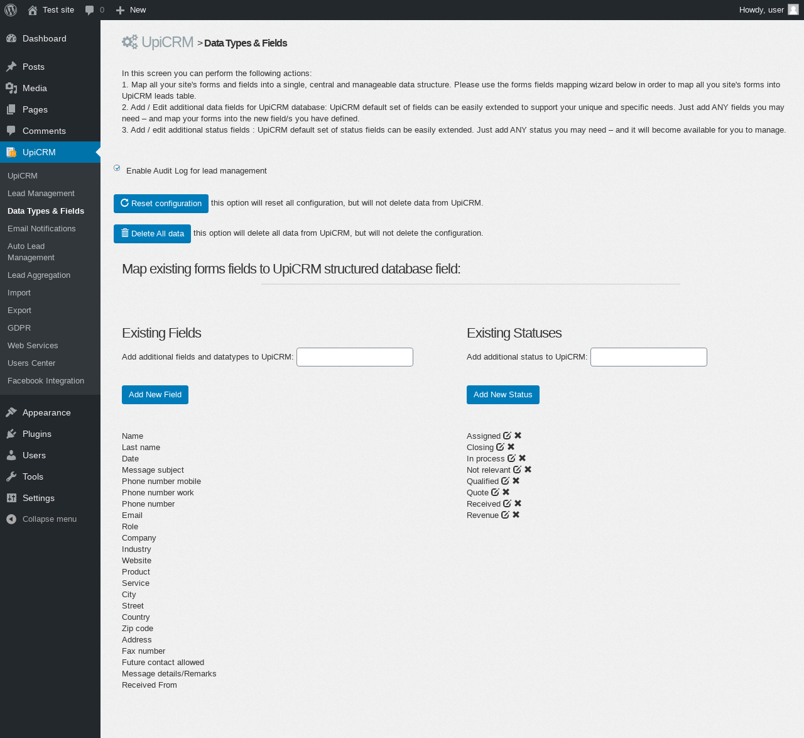The image size is (804, 738).
Task: Delete the Assigned status
Action: (x=518, y=436)
